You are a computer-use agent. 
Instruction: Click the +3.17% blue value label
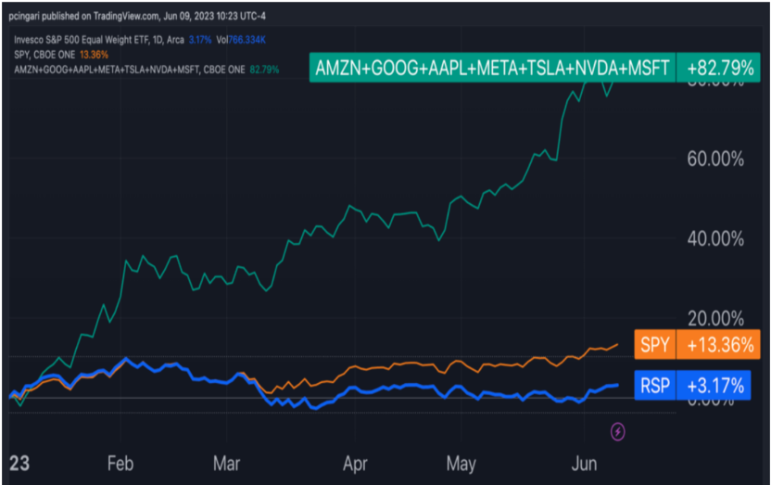tap(714, 385)
